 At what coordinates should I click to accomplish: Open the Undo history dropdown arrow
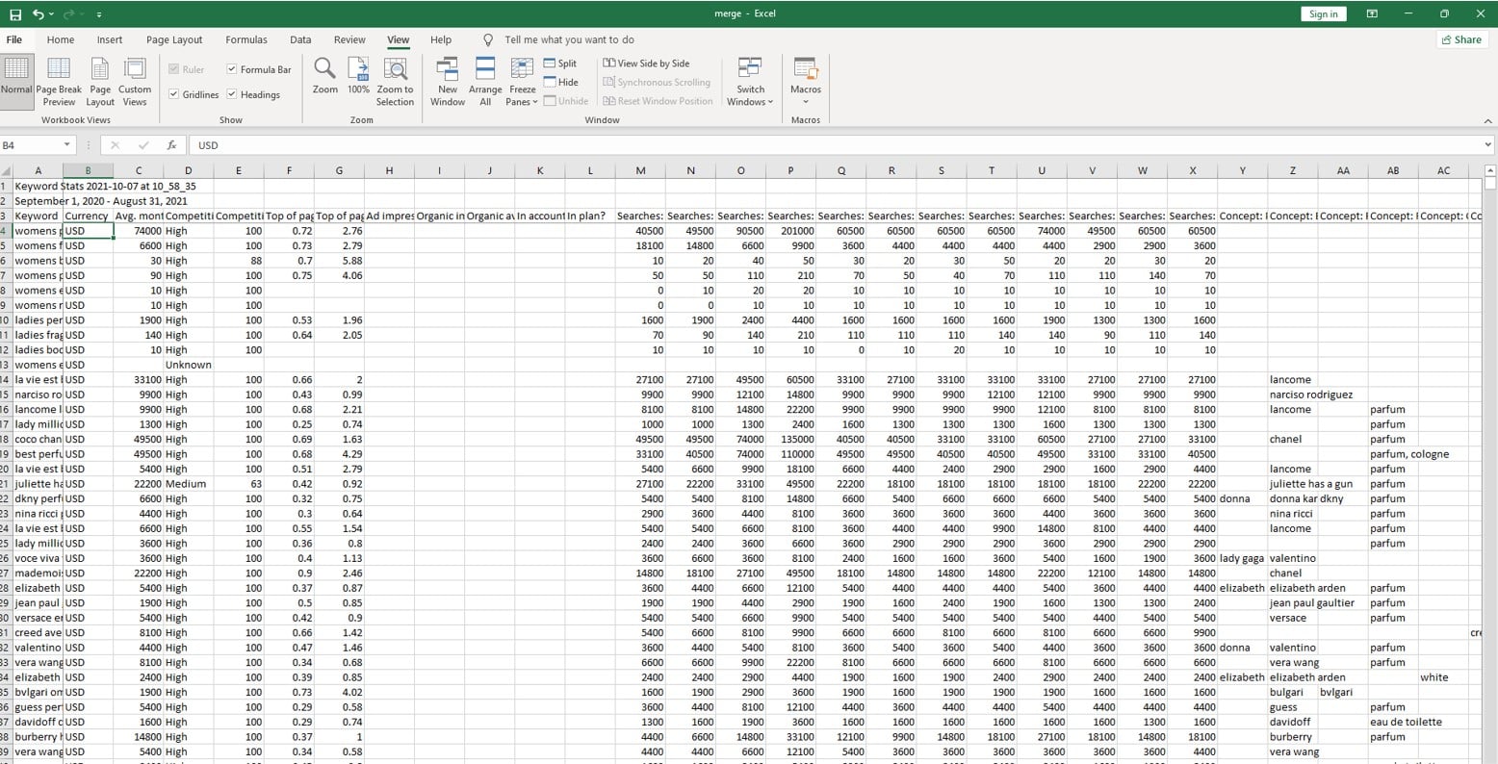[x=50, y=14]
